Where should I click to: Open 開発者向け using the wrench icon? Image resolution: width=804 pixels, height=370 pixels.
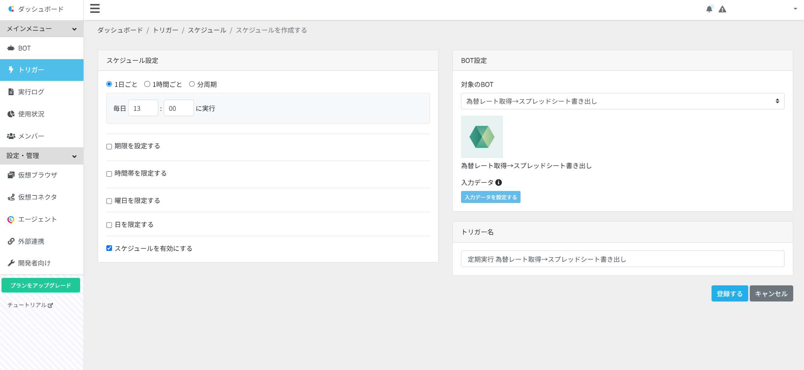[10, 263]
